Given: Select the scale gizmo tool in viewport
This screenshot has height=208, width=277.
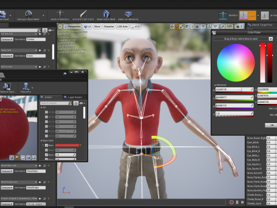Looking at the screenshot, I should pos(181,27).
